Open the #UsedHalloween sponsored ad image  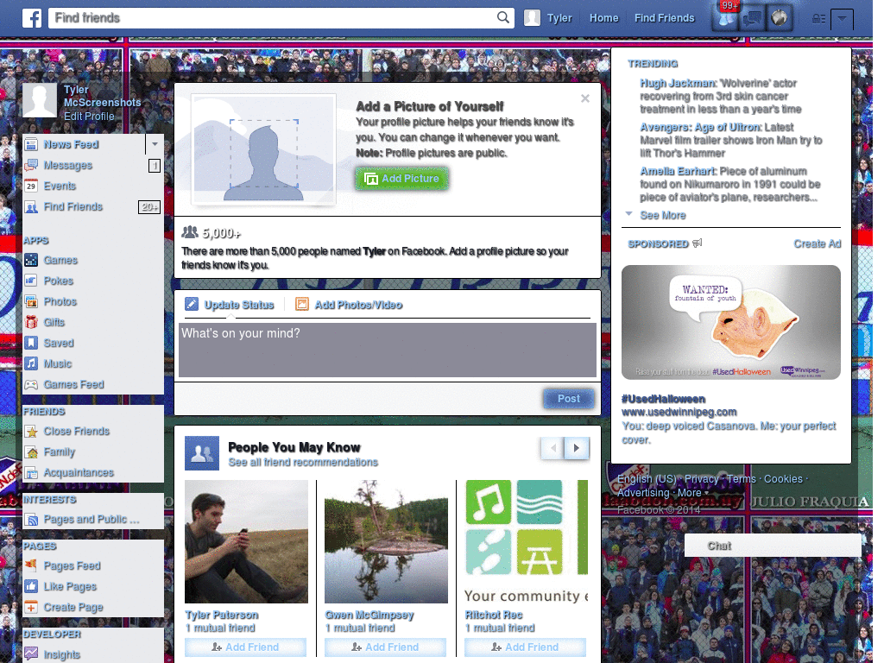click(730, 323)
